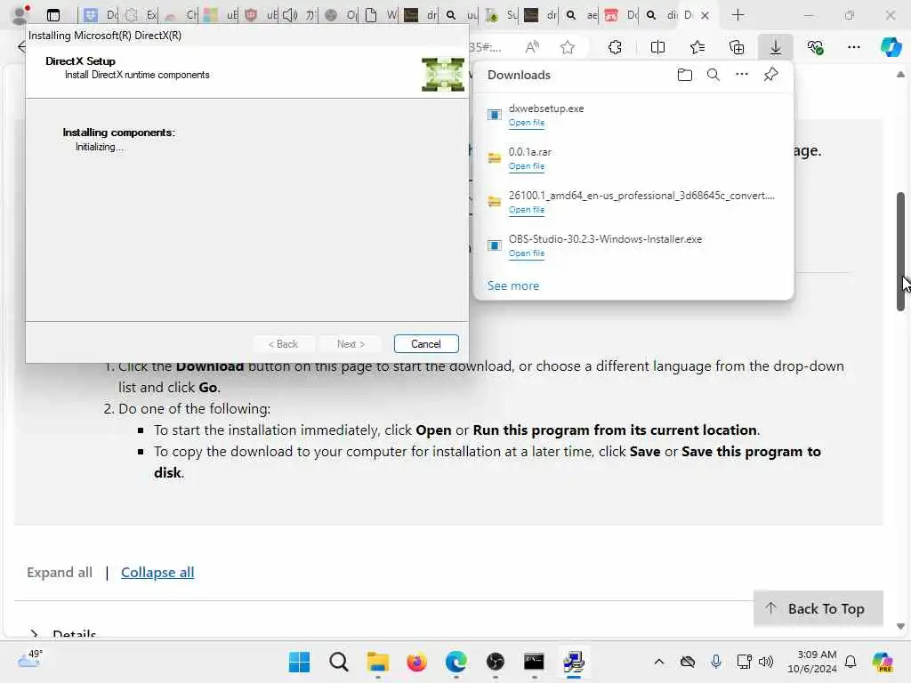Click Collapse all link on the page
This screenshot has height=683, width=911.
point(157,572)
